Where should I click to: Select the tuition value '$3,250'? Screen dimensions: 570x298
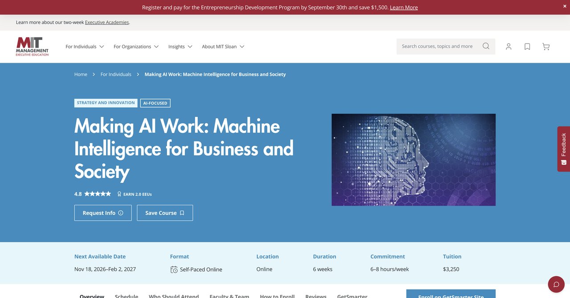tap(451, 269)
